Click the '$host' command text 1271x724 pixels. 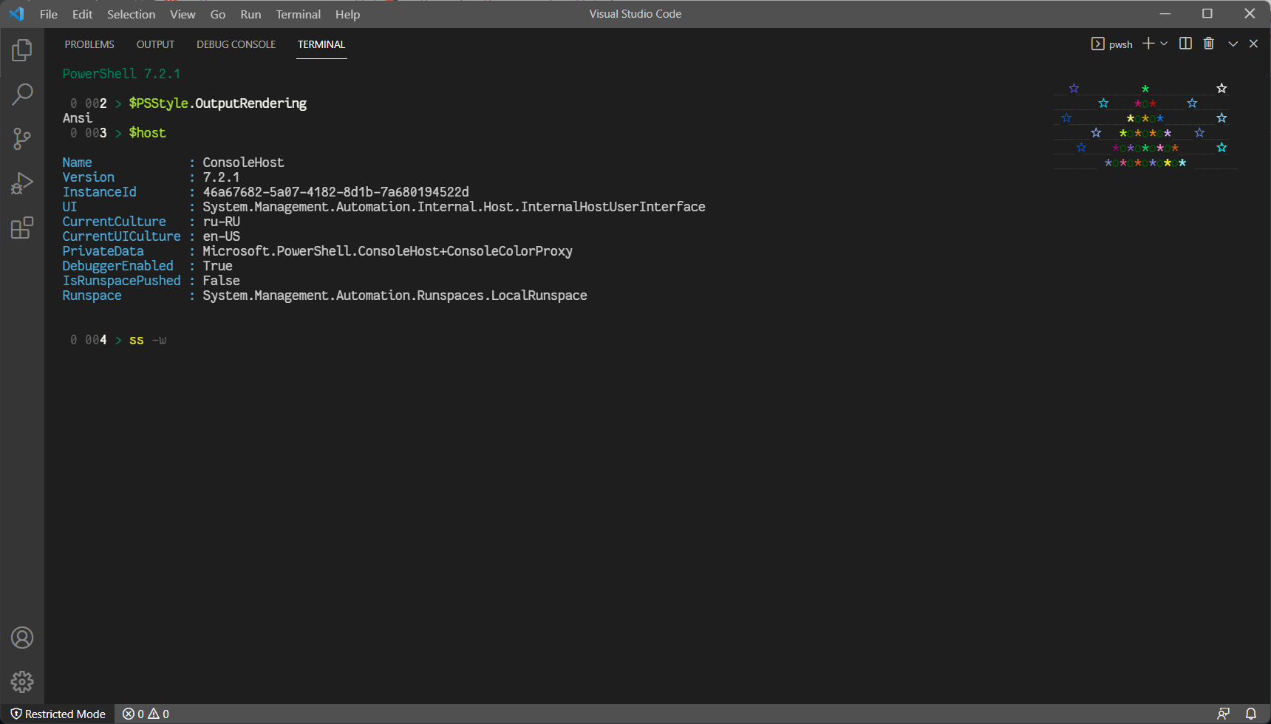[x=148, y=133]
